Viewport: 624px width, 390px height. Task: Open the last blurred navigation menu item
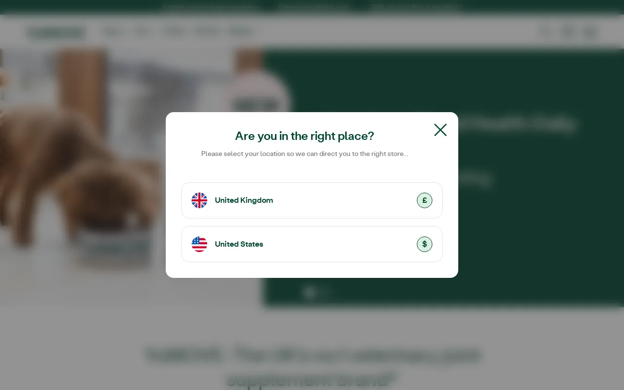coord(241,32)
